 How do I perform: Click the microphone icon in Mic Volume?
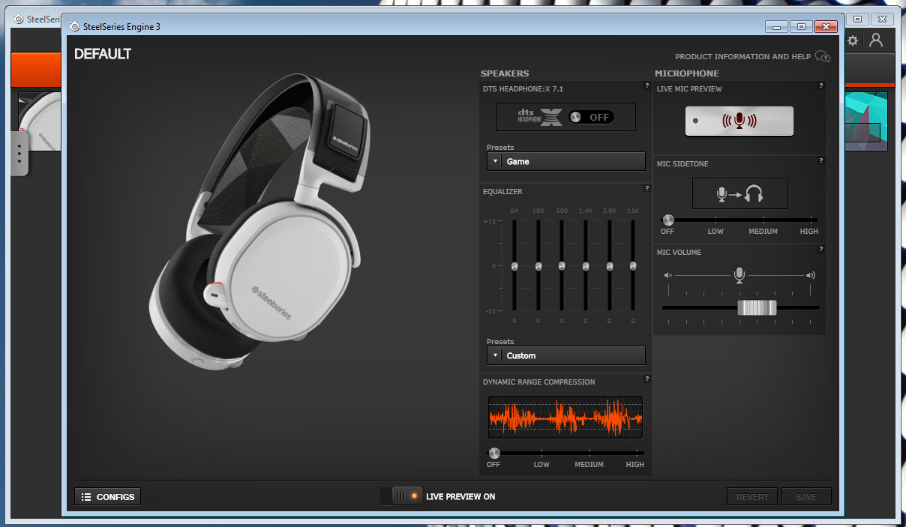point(739,275)
